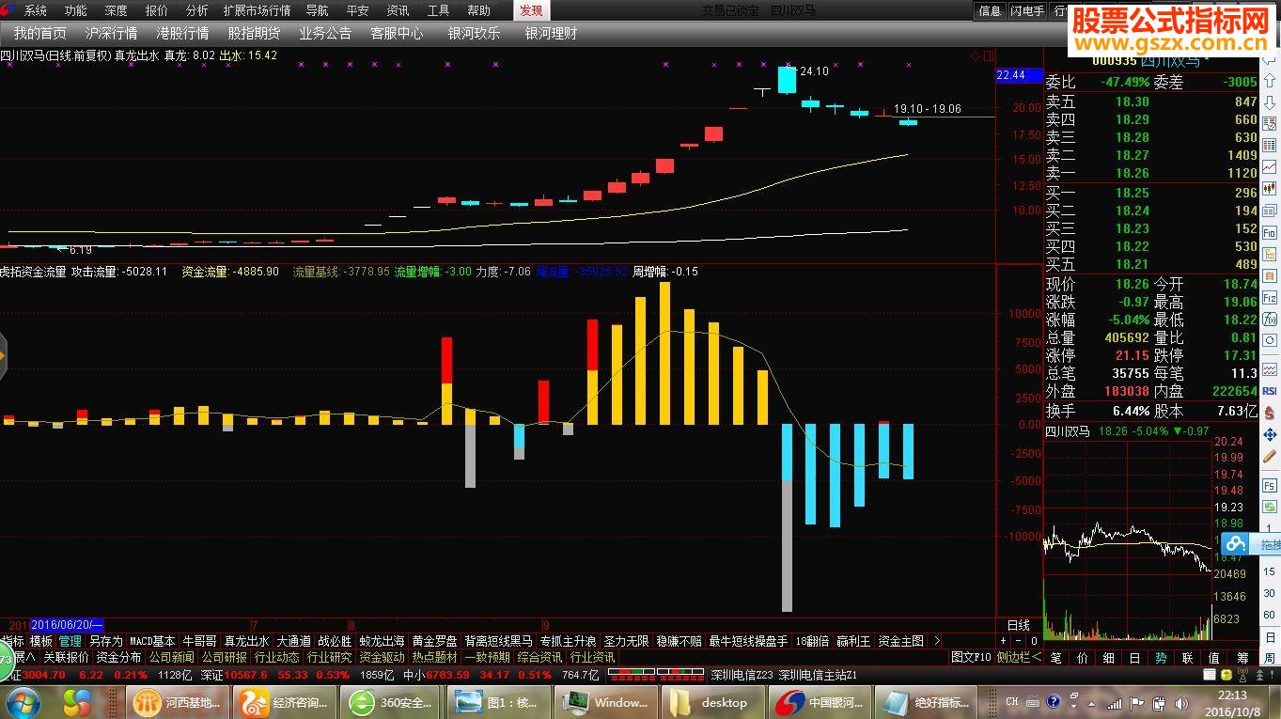The width and height of the screenshot is (1281, 719).
Task: Click the antenna signal icon in status bar
Action: 1242,675
